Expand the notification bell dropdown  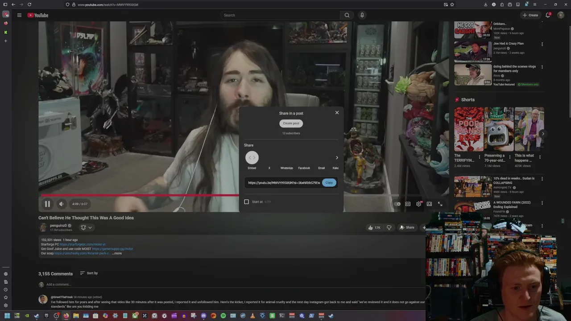(x=86, y=227)
